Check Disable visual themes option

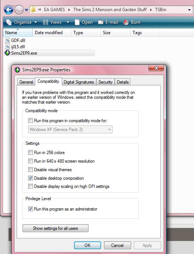click(x=30, y=170)
